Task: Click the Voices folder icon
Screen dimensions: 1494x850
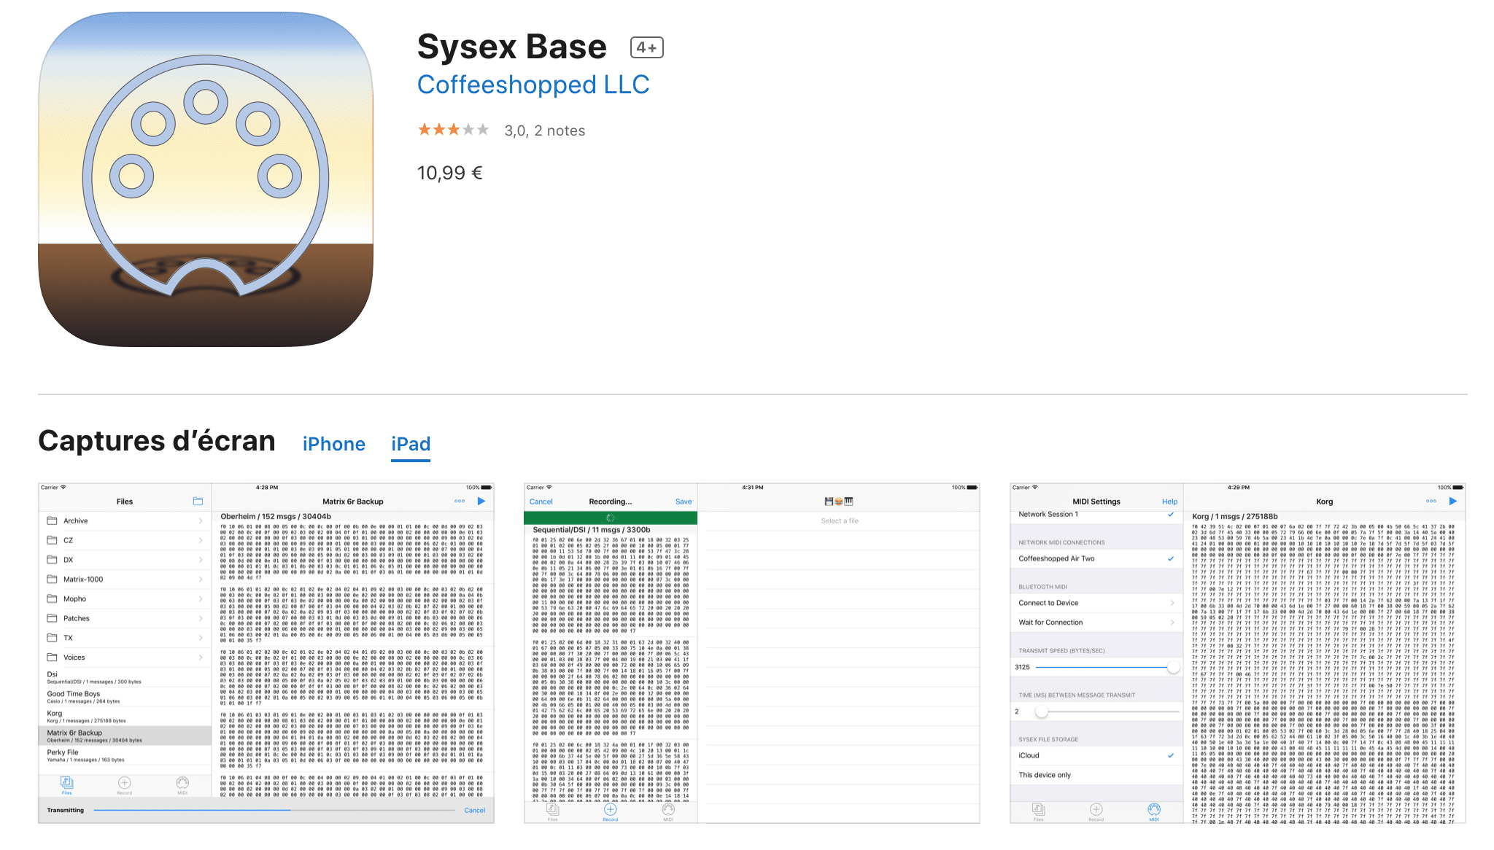Action: [x=52, y=657]
